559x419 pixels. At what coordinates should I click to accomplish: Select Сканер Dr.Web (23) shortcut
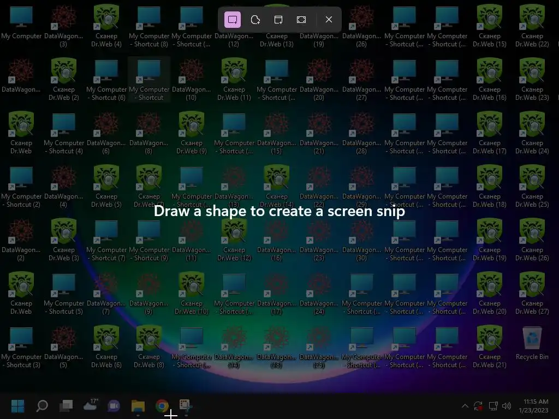click(532, 80)
